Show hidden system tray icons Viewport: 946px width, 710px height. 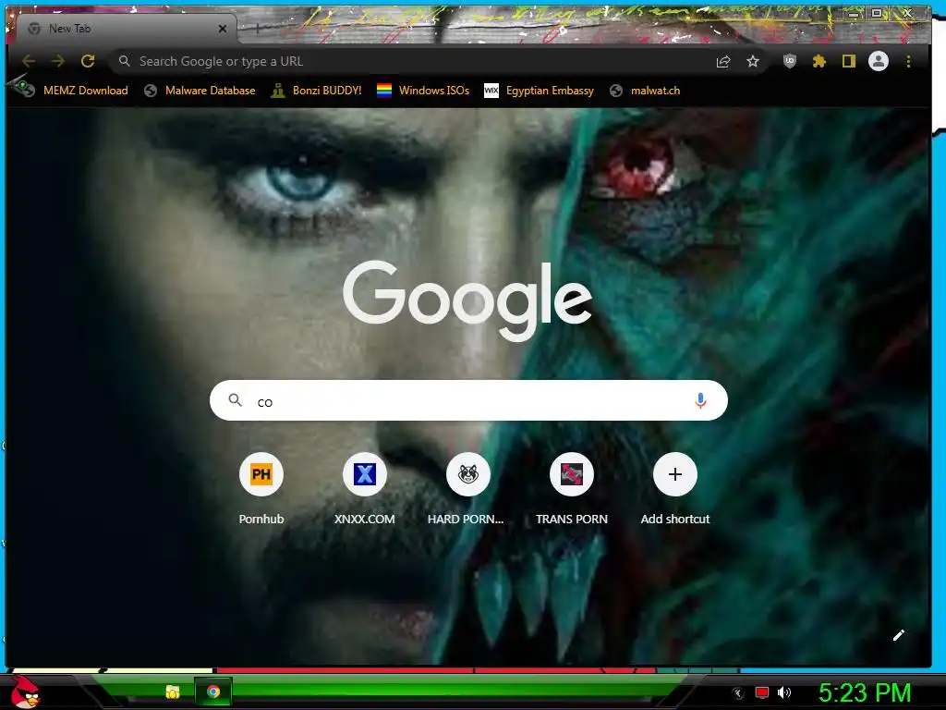[738, 692]
